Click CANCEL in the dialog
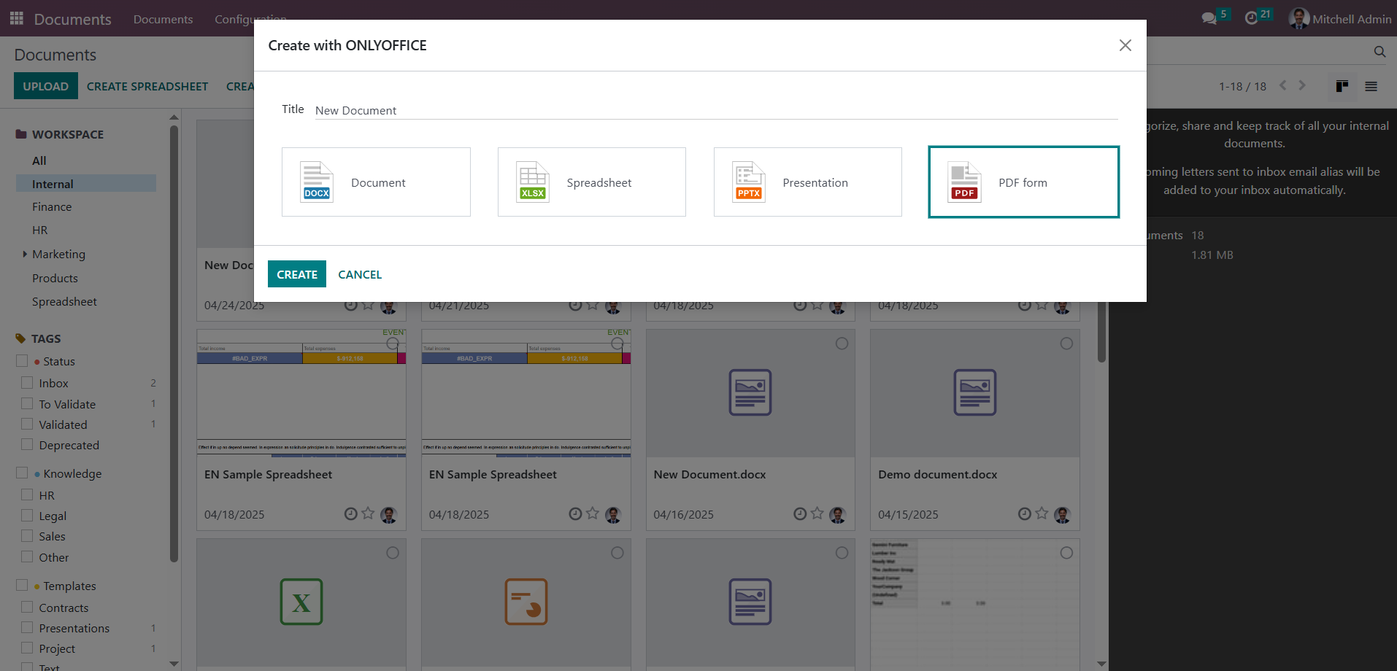The image size is (1397, 671). coord(360,274)
